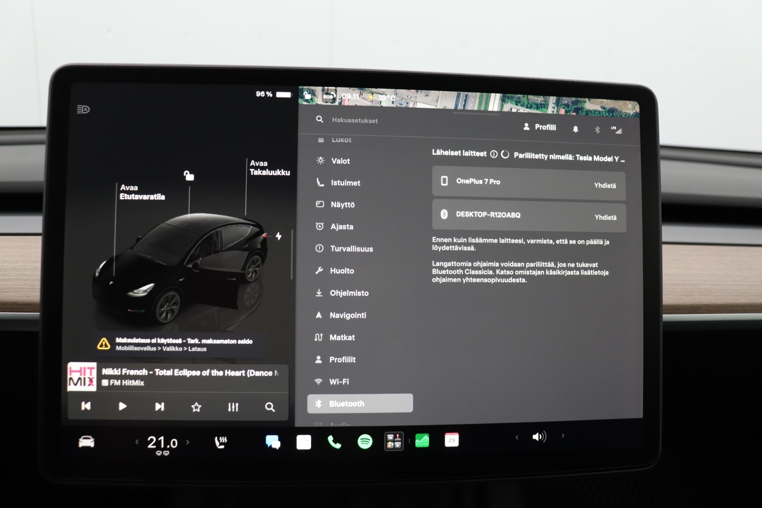Tap the unlock padlock above the car
The width and height of the screenshot is (762, 508).
[x=189, y=176]
